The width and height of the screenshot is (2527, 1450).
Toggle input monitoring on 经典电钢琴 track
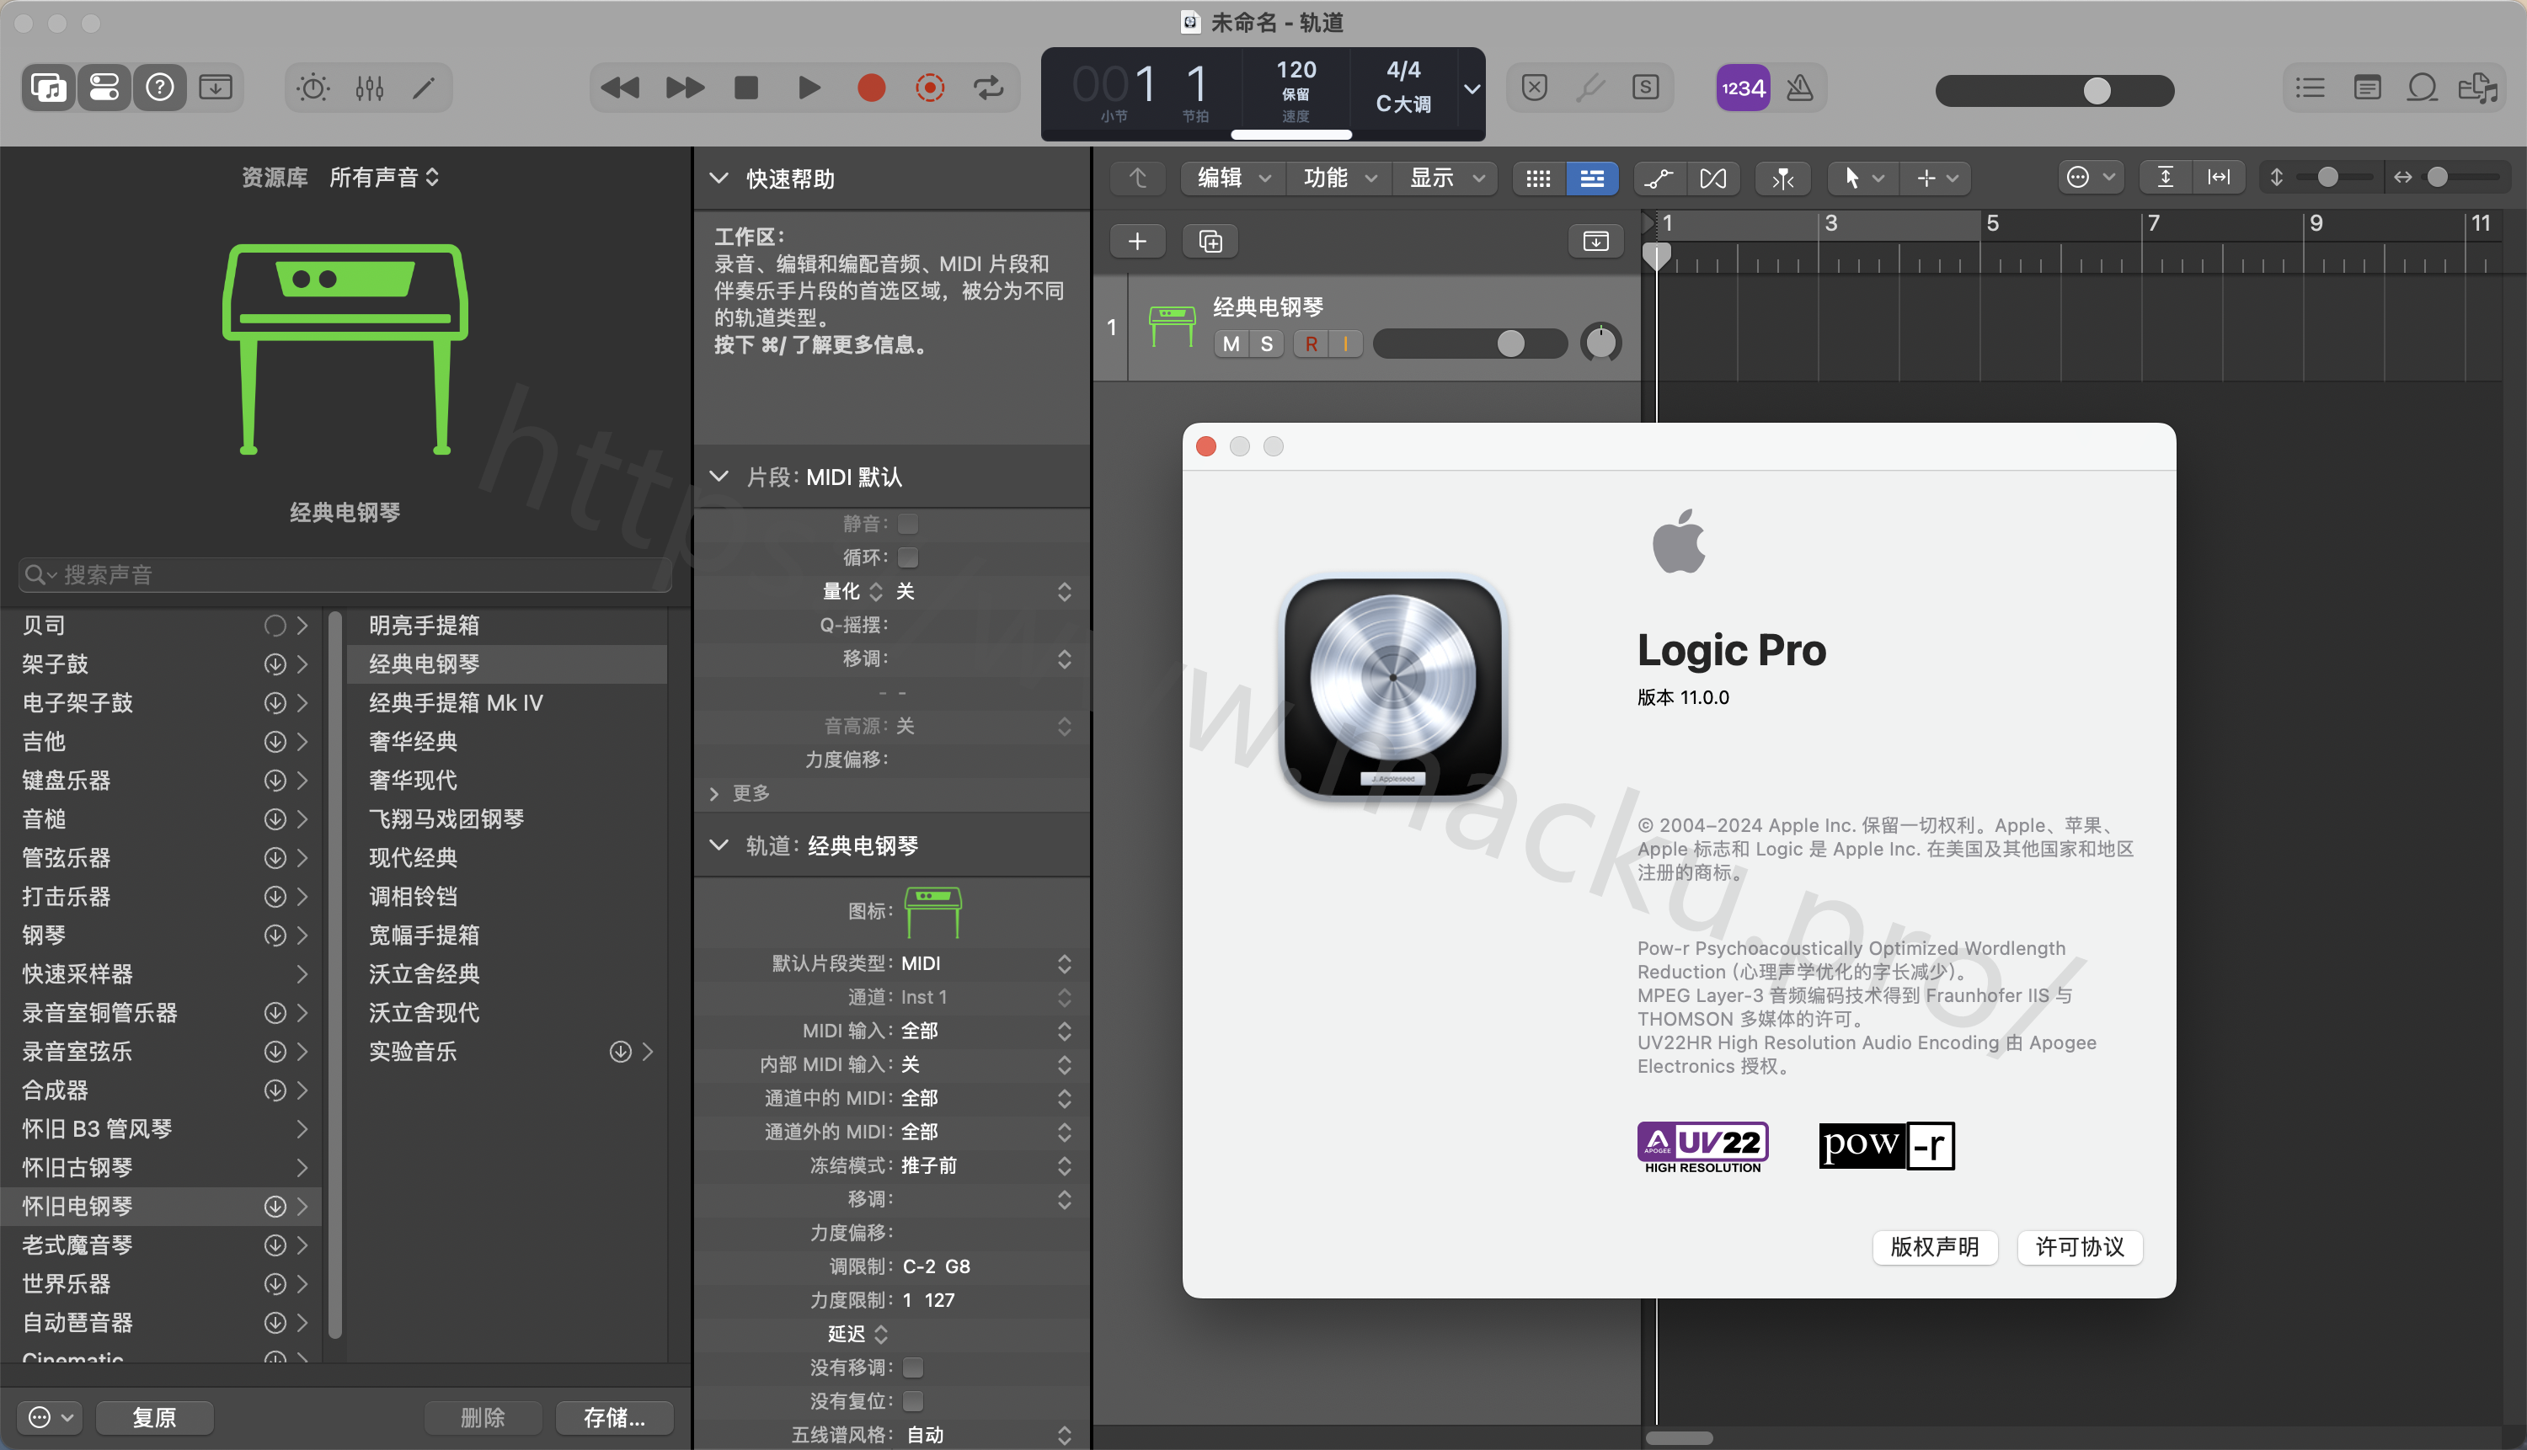1346,344
